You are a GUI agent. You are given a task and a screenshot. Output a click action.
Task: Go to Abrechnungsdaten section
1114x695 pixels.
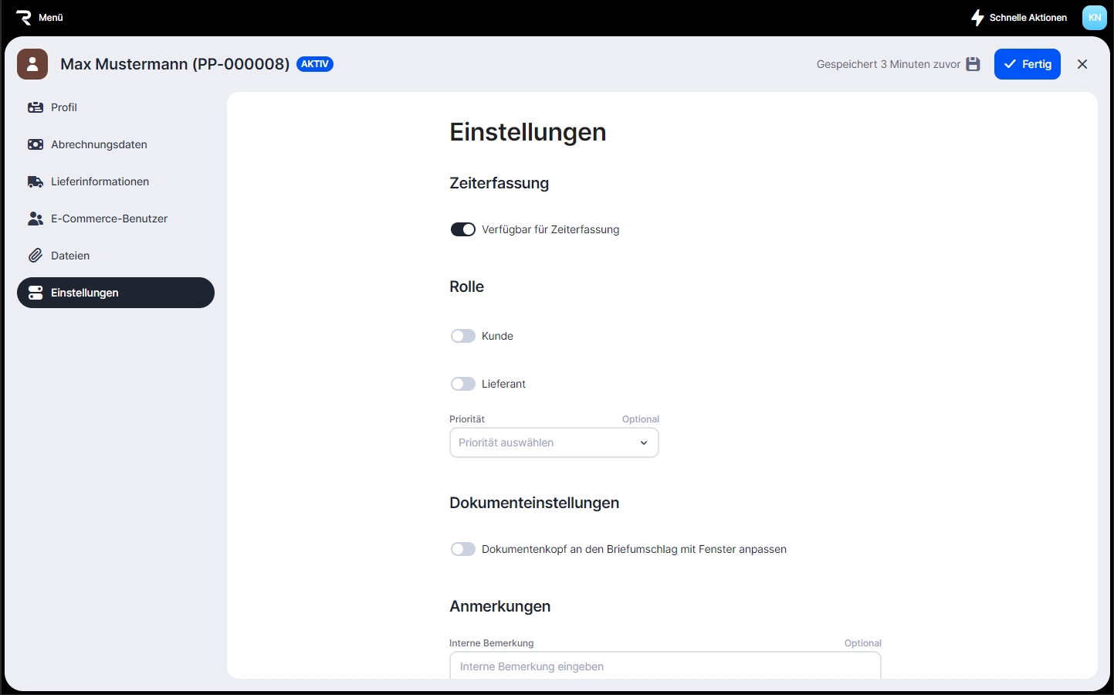click(99, 144)
